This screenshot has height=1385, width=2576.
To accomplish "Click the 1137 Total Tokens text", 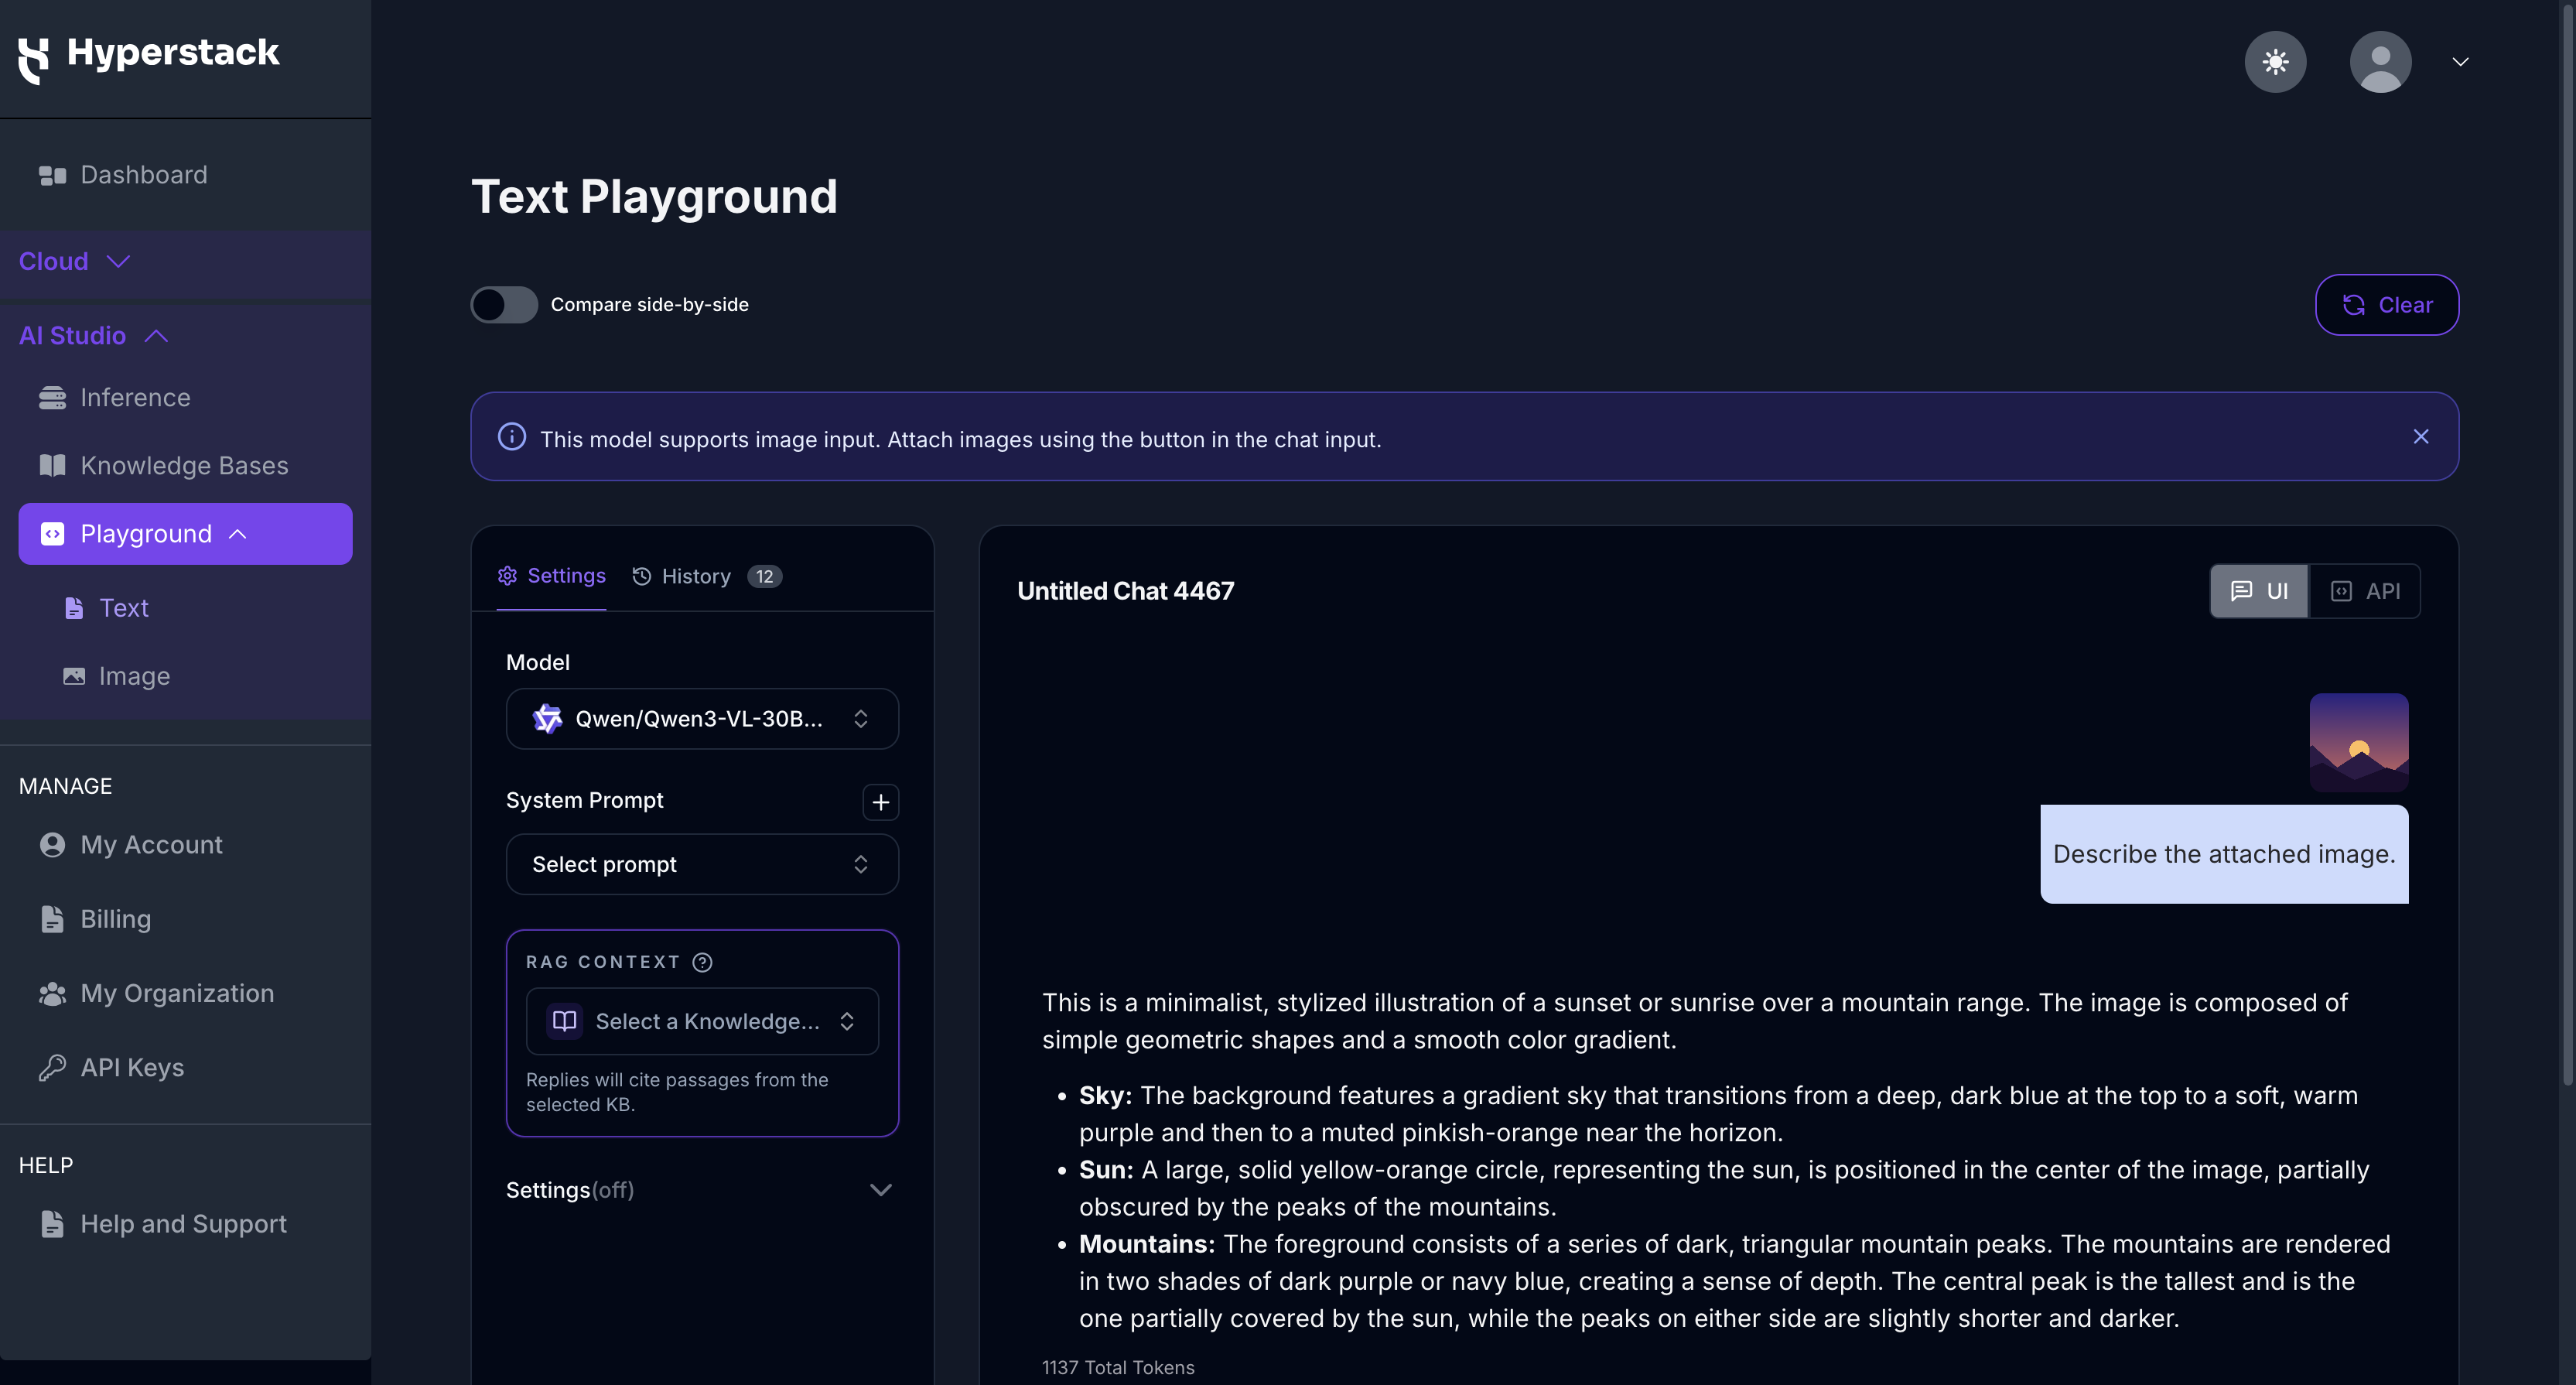I will click(x=1118, y=1367).
